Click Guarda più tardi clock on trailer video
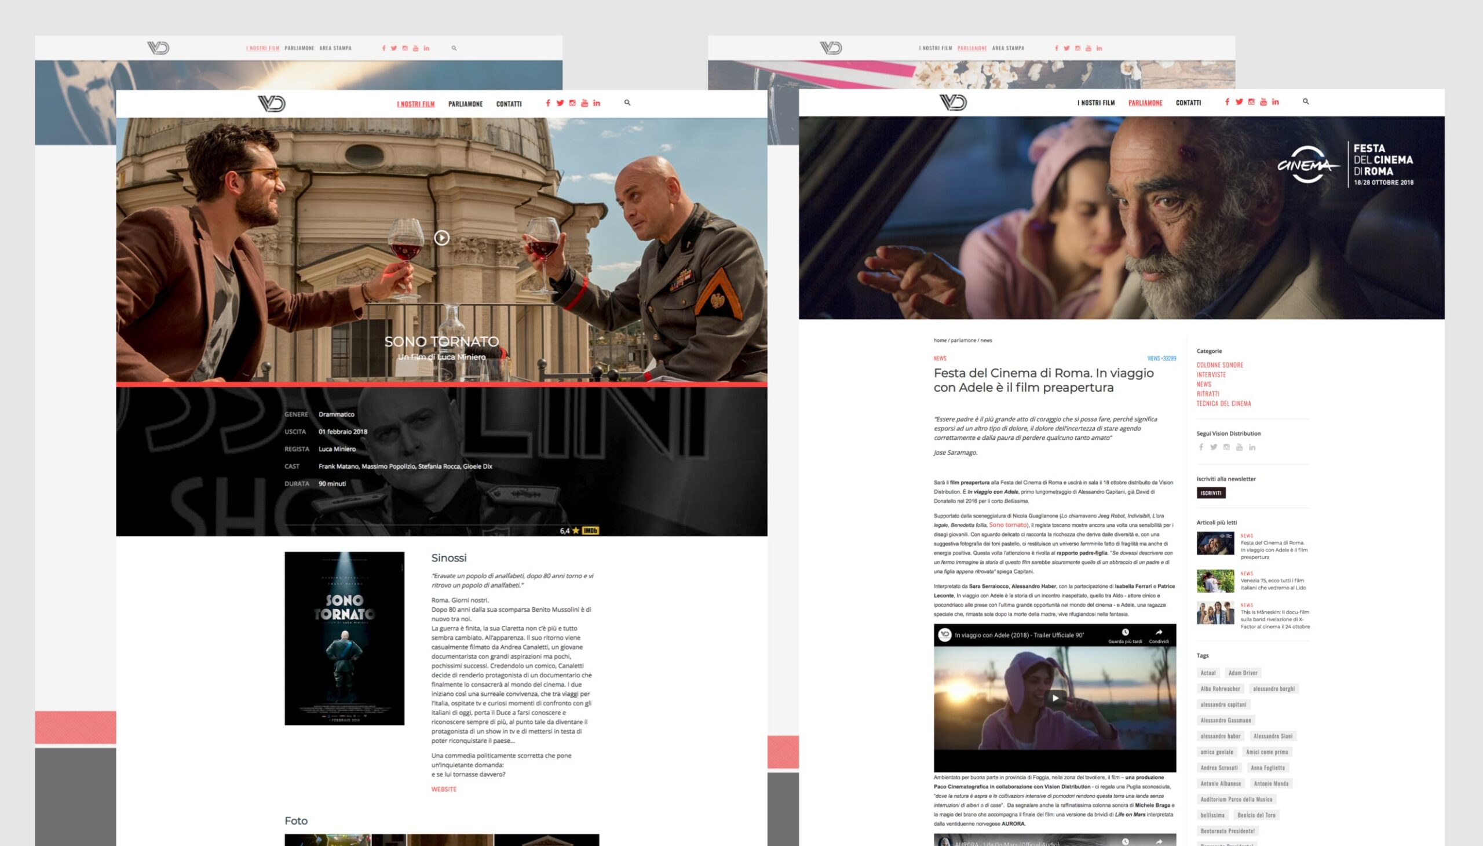 (x=1125, y=632)
